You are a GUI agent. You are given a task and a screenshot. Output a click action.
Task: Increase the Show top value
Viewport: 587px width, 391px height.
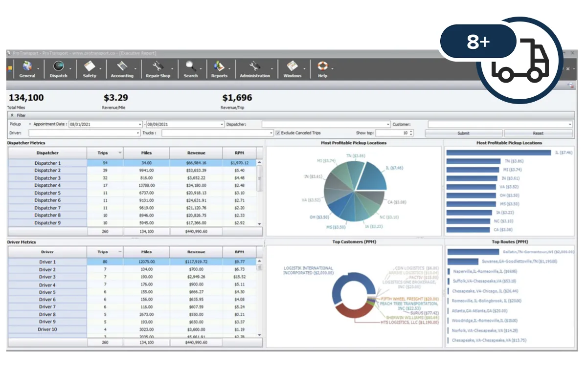(411, 131)
